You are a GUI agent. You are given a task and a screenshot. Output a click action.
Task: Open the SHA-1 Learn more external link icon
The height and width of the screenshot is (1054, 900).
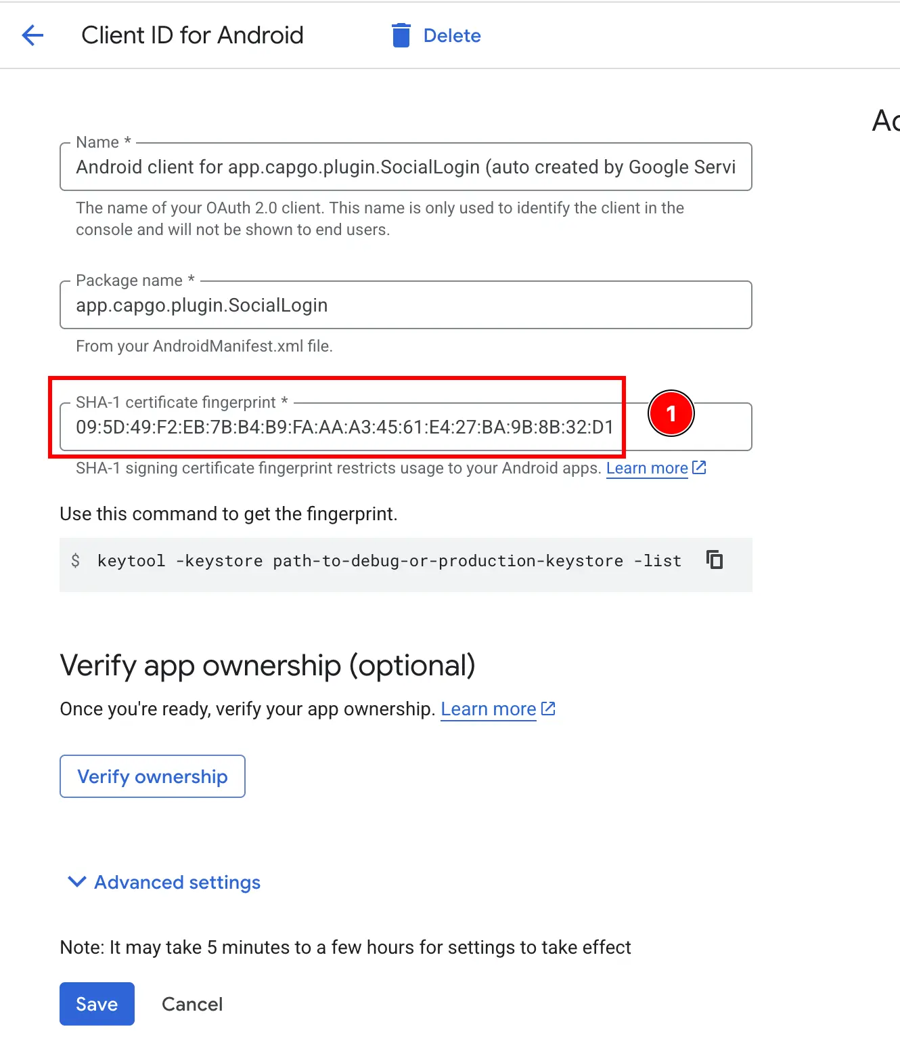point(699,467)
